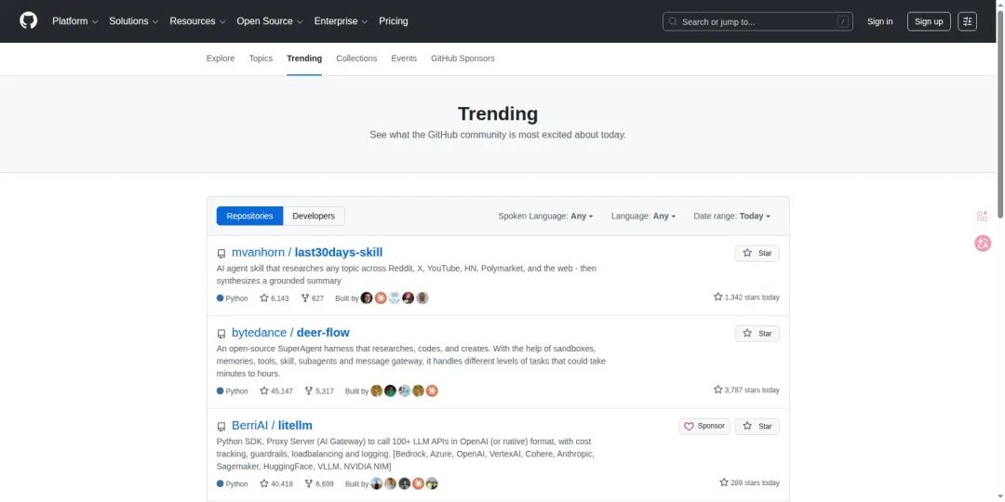Image resolution: width=1005 pixels, height=502 pixels.
Task: Click first contributor avatar of deer-flow
Action: (x=376, y=390)
